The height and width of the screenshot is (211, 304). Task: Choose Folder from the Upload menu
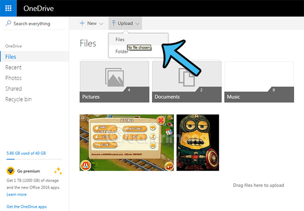coord(122,51)
